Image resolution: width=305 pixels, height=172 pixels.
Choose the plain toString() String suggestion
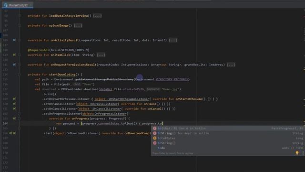pos(228,143)
